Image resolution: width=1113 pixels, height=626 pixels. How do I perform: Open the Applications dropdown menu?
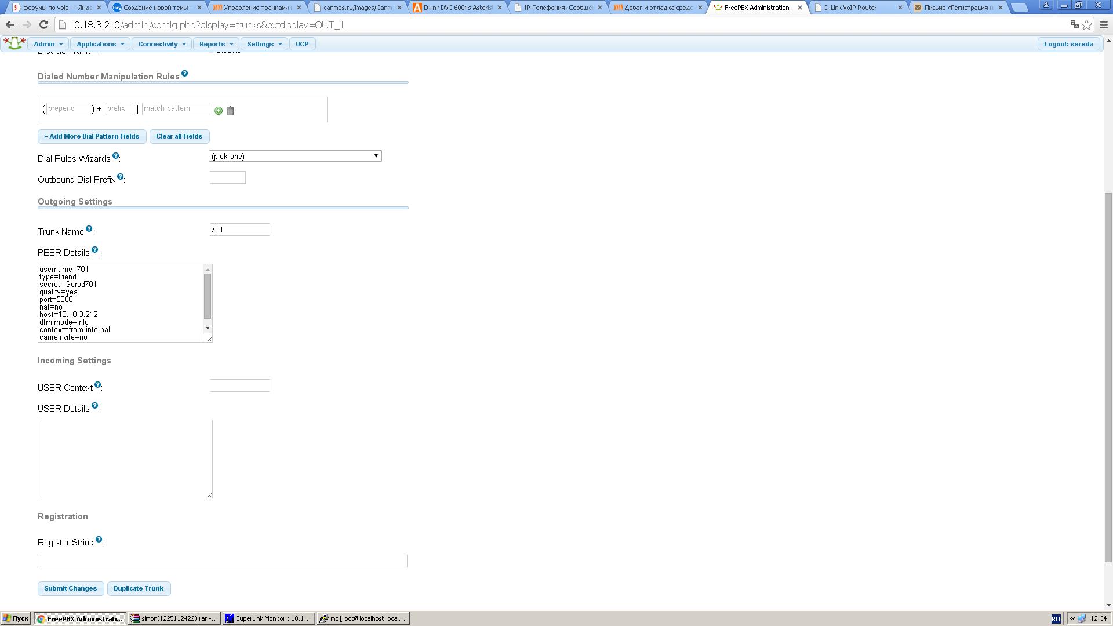(100, 44)
